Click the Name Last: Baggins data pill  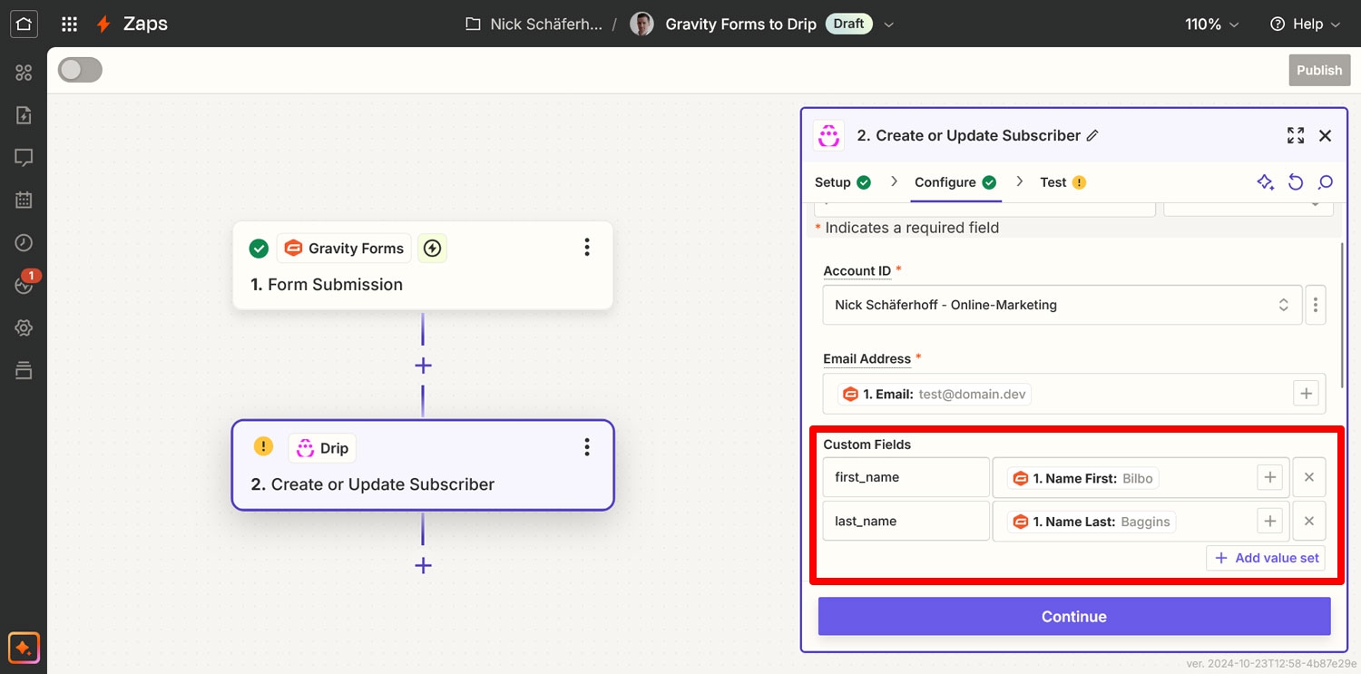tap(1092, 522)
